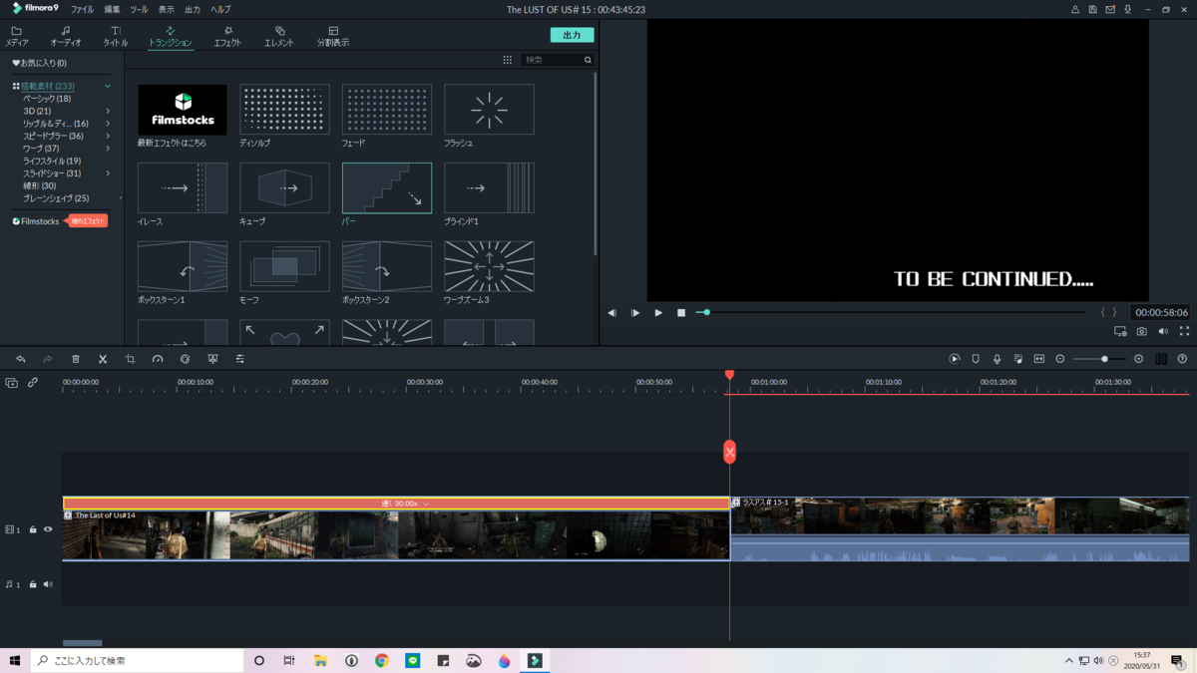Image resolution: width=1197 pixels, height=673 pixels.
Task: Expand スライドショー (31) category
Action: pyautogui.click(x=108, y=173)
